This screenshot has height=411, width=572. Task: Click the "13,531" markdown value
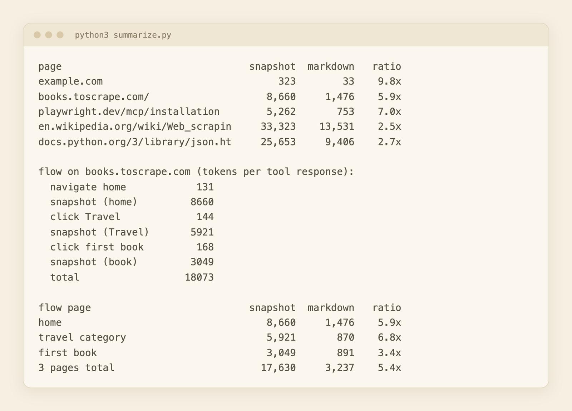point(337,127)
